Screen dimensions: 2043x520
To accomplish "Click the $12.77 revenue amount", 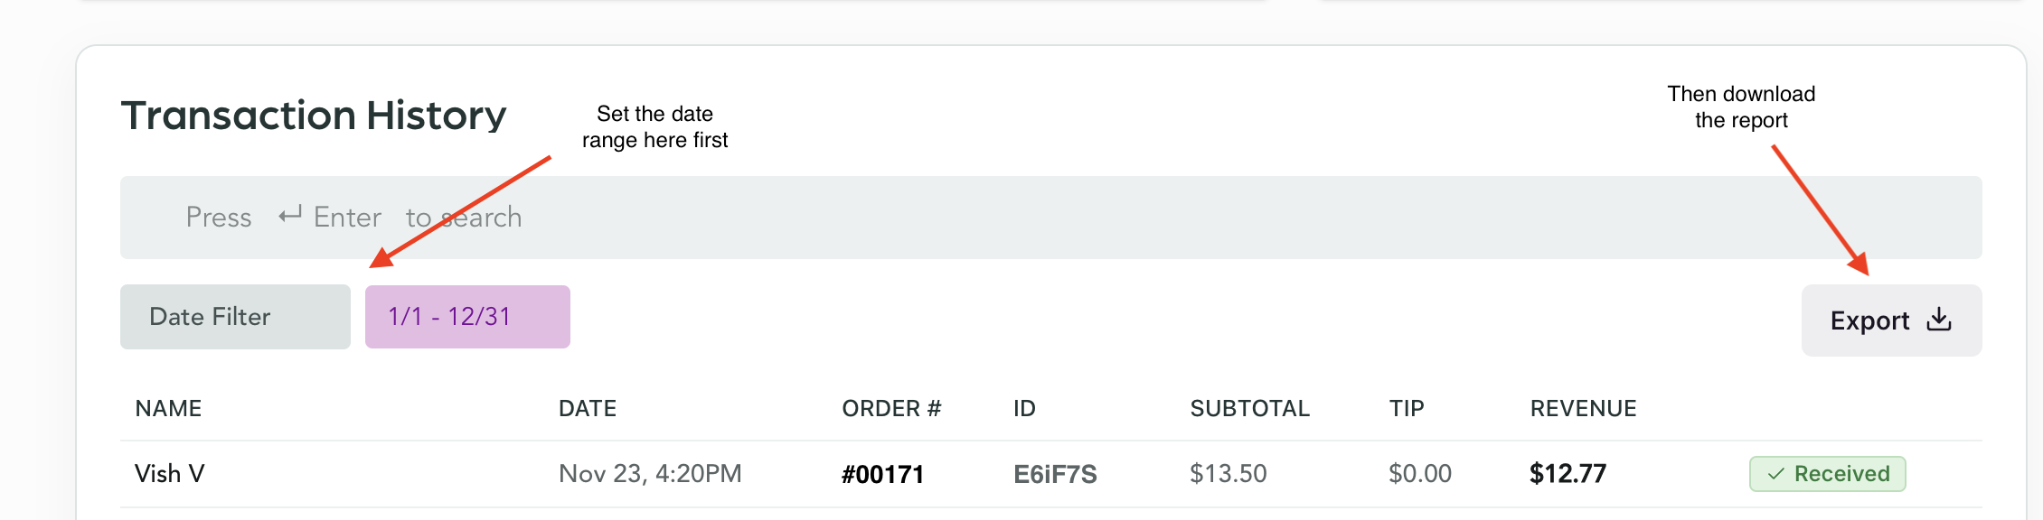I will tap(1568, 474).
